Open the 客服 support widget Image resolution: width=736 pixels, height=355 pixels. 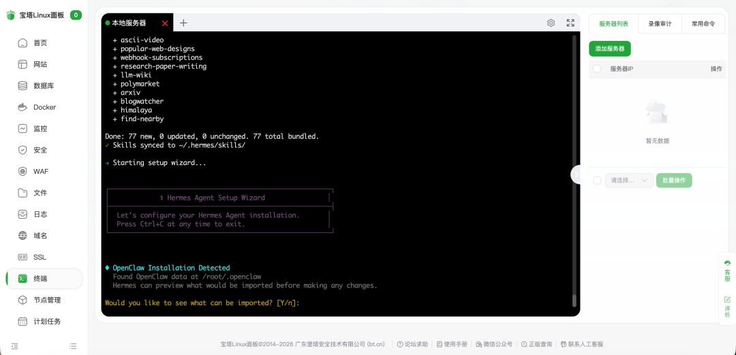[727, 270]
